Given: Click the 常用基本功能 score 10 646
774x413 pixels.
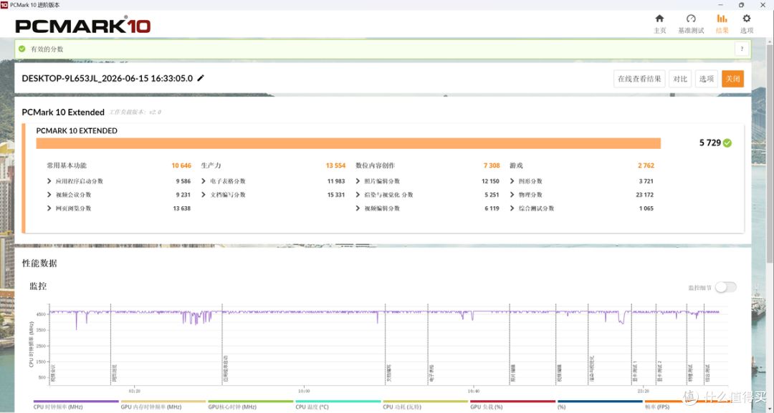Looking at the screenshot, I should pyautogui.click(x=181, y=165).
